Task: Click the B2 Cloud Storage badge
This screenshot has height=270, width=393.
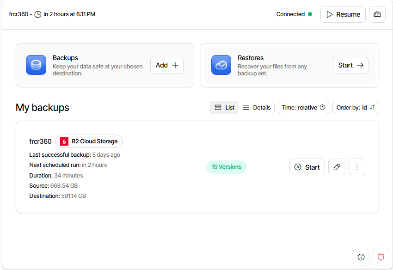Action: (89, 141)
